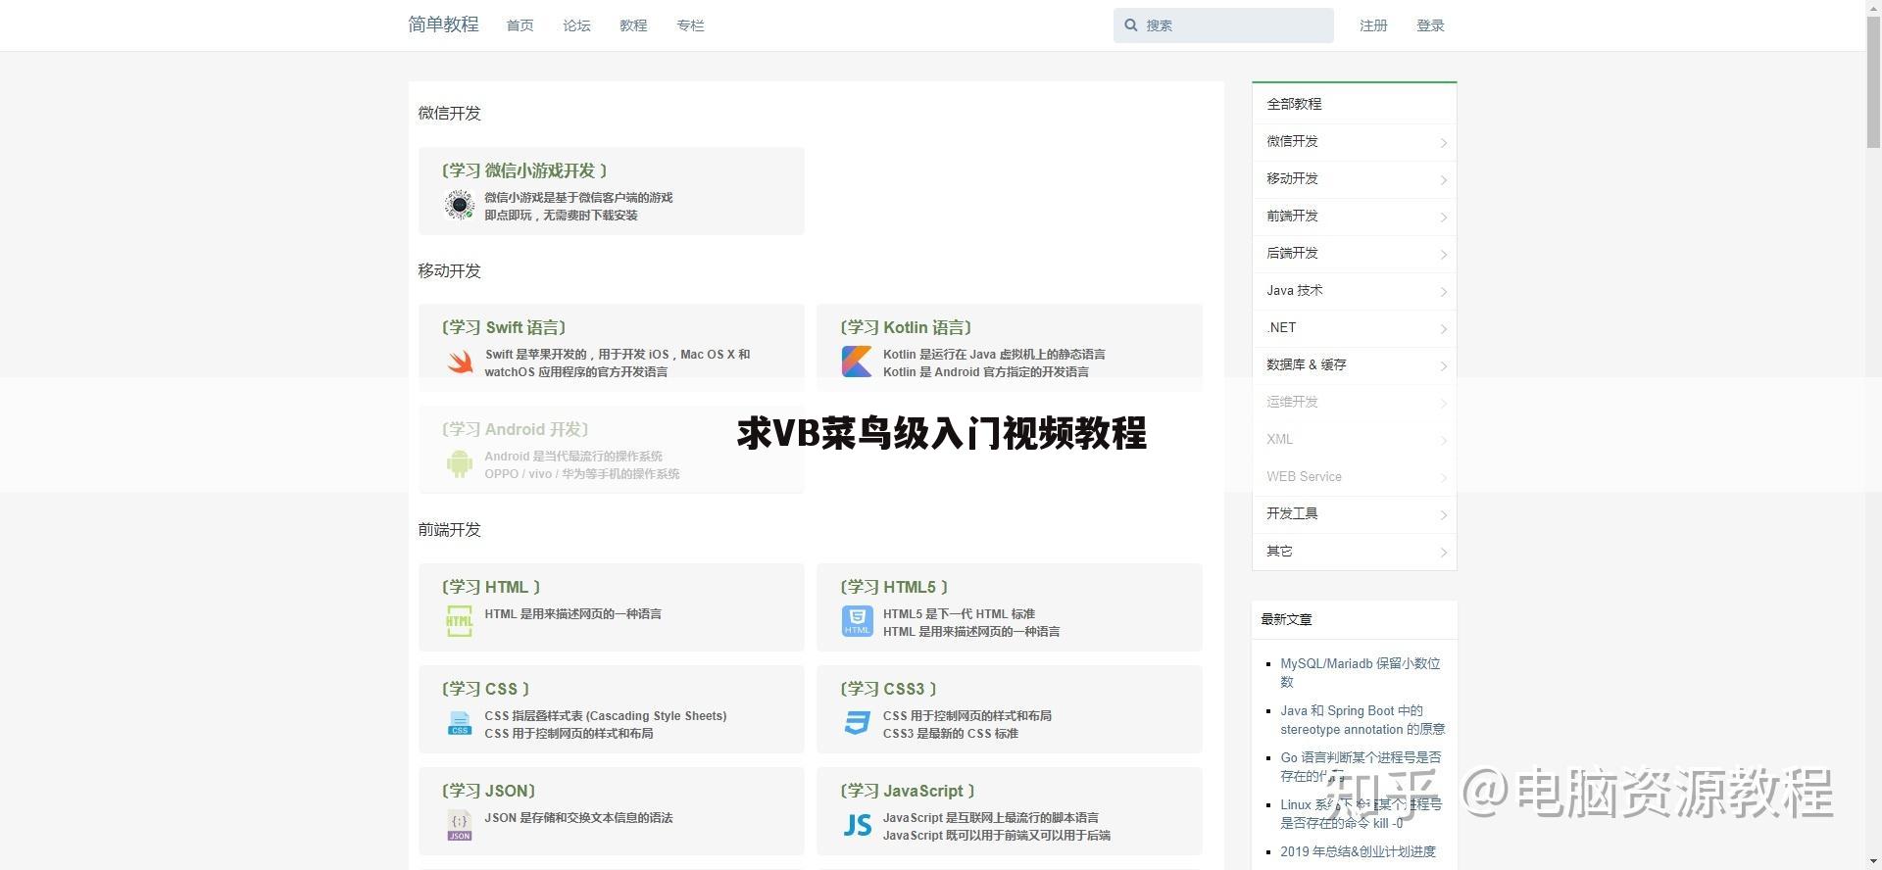Viewport: 1882px width, 870px height.
Task: Open 【学习 HTML5】 tutorial title
Action: [x=894, y=587]
